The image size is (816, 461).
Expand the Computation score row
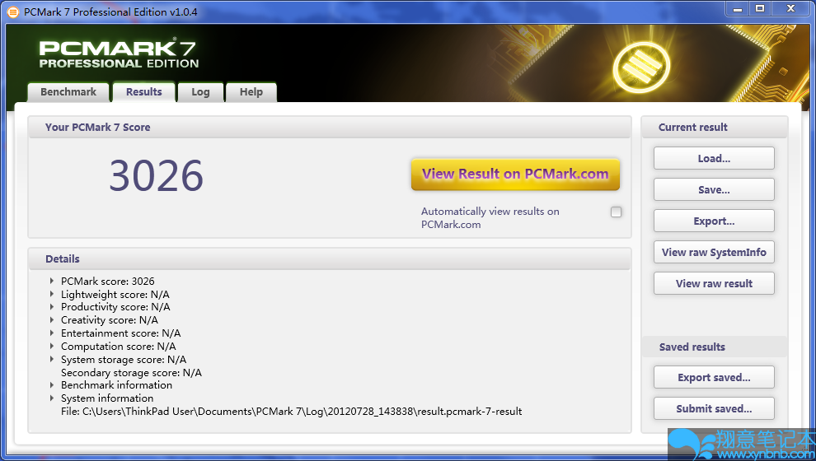click(x=52, y=346)
